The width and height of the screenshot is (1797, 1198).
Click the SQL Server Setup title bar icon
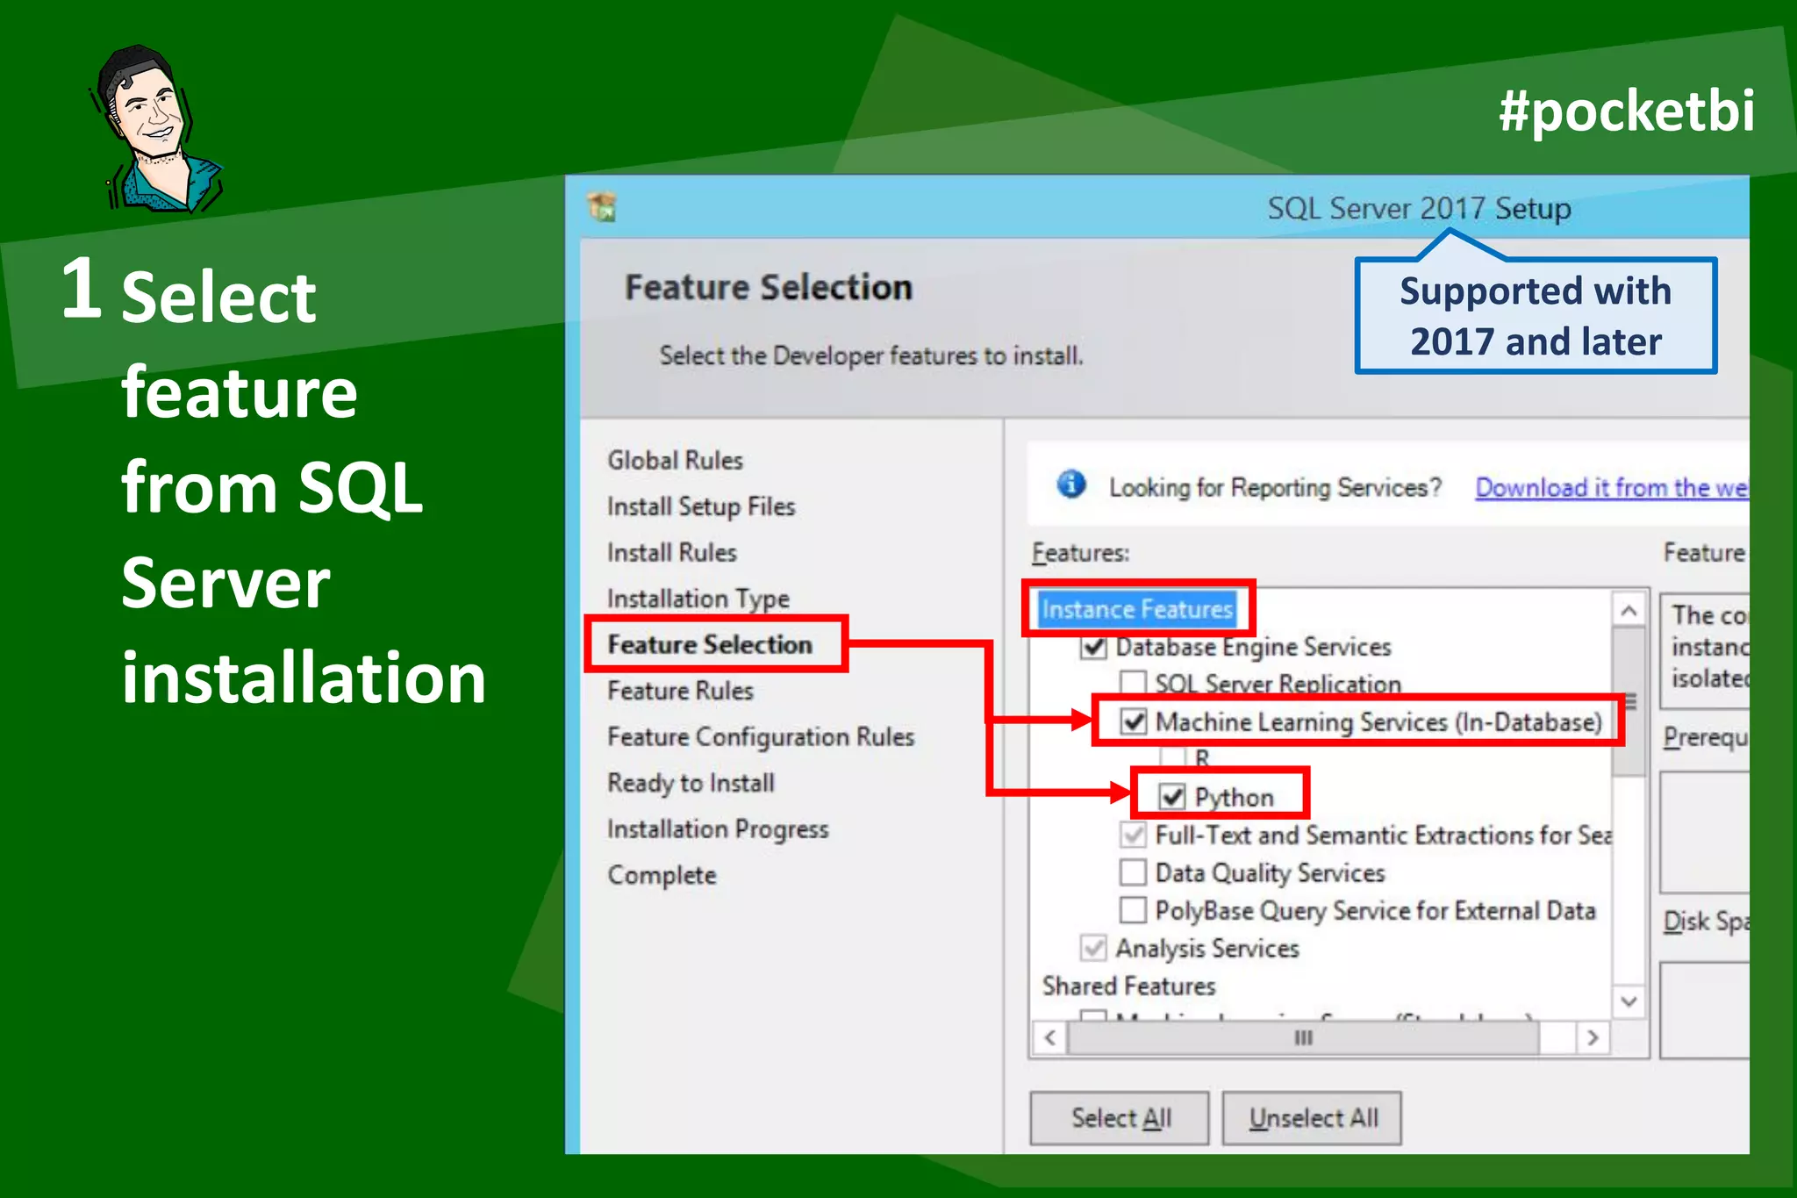(603, 207)
